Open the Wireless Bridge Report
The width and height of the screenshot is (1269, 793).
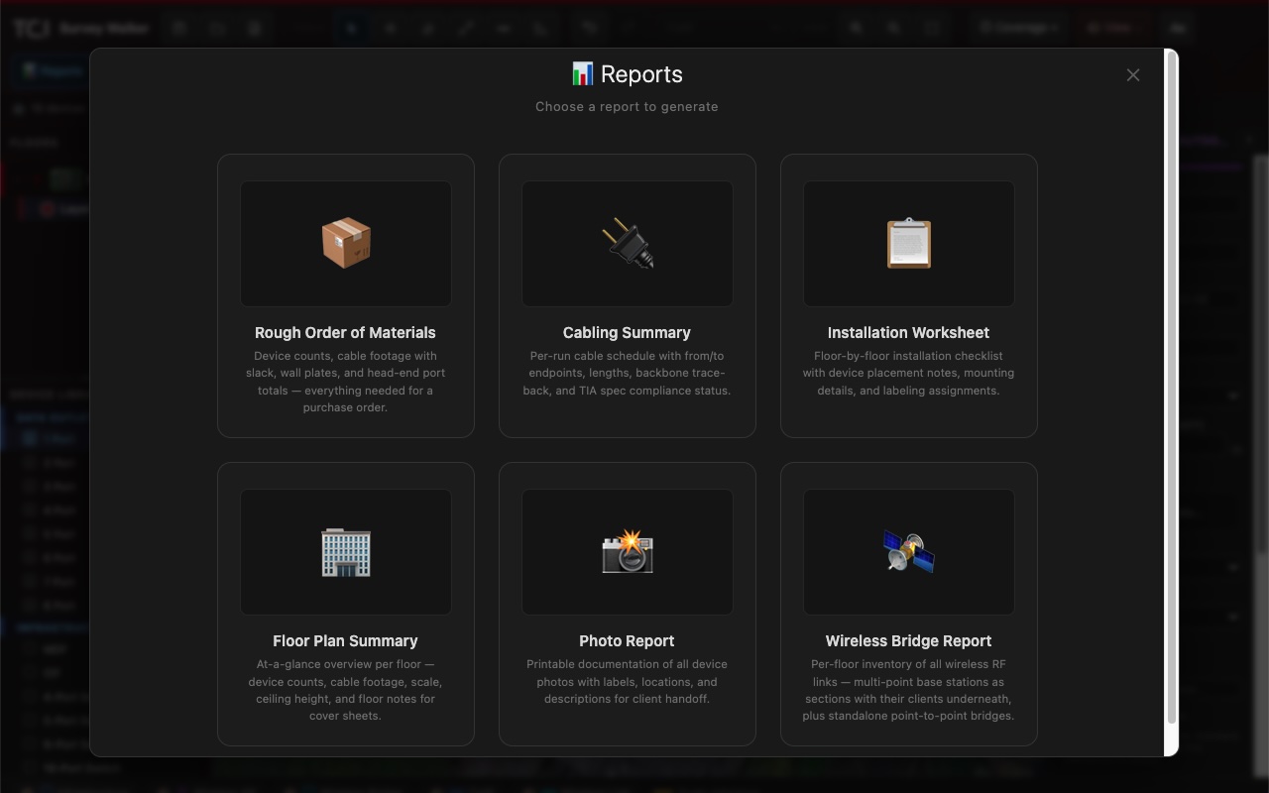pyautogui.click(x=909, y=604)
